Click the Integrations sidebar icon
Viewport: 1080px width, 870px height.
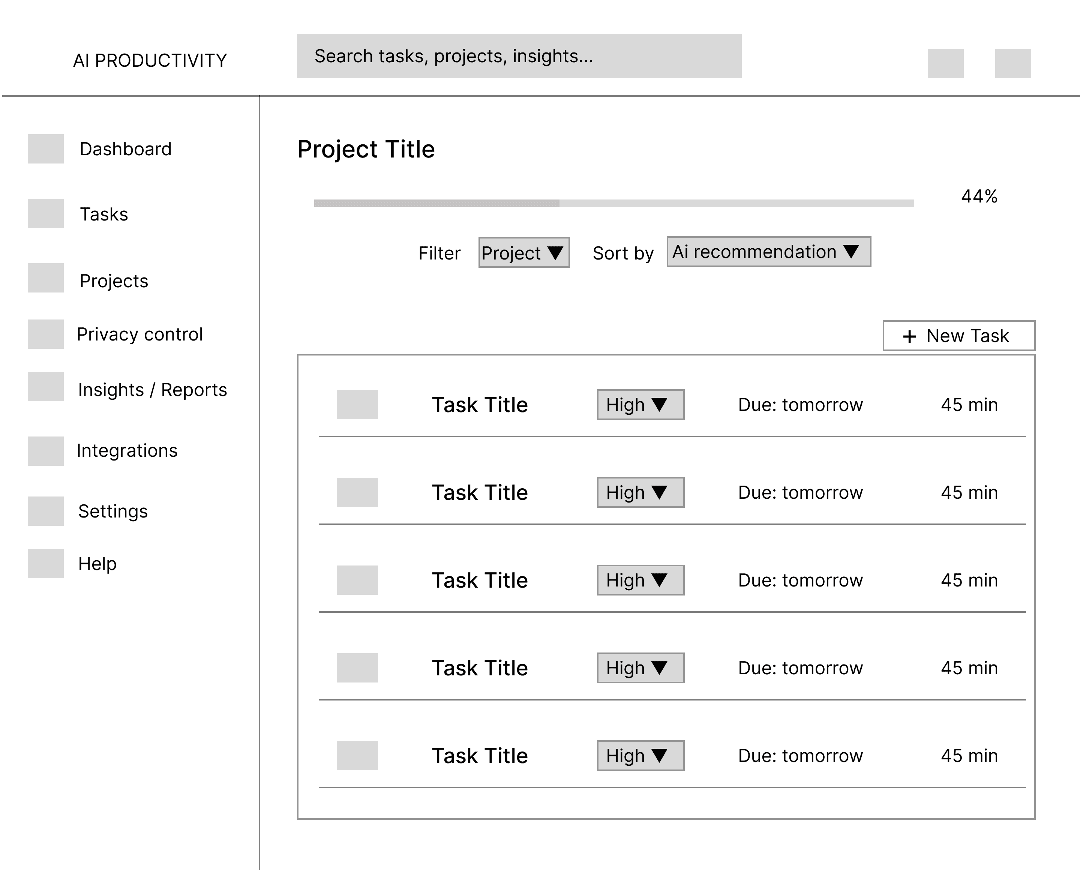click(46, 451)
